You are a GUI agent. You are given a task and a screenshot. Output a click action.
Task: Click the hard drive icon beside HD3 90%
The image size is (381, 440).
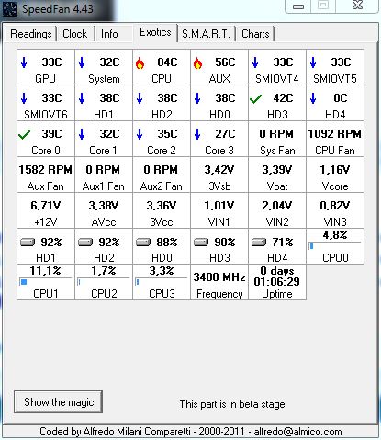tap(201, 243)
